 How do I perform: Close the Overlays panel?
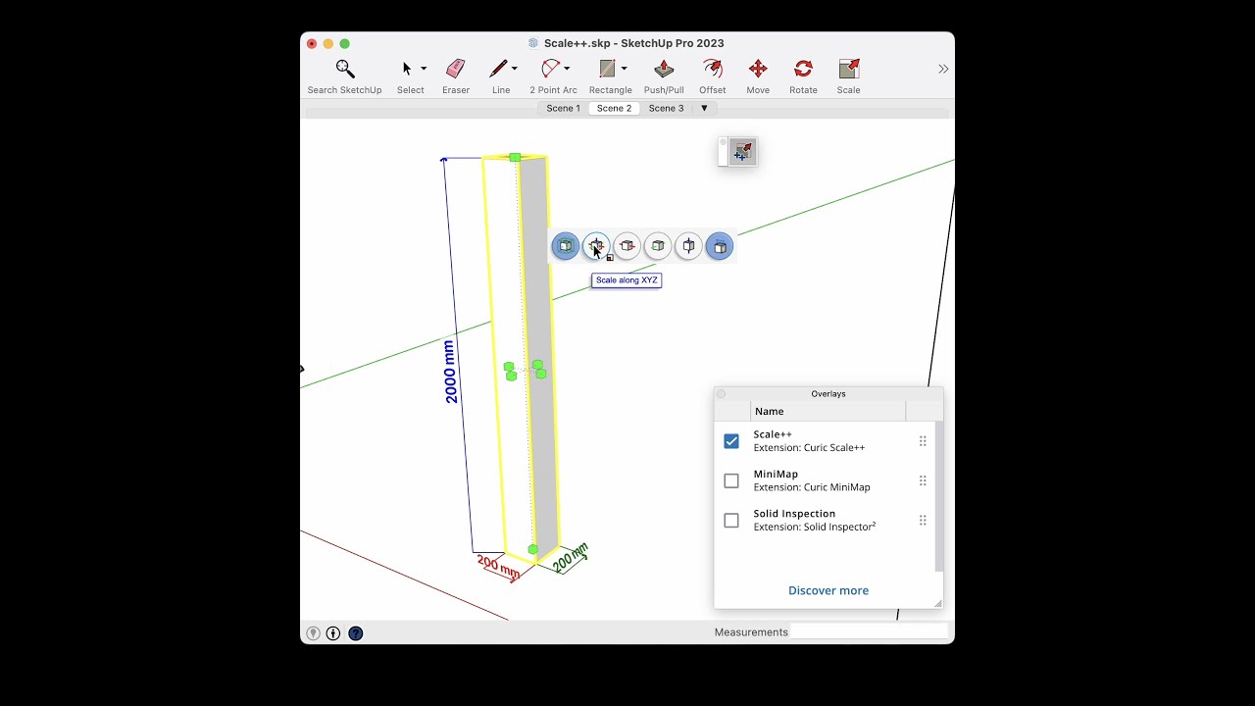point(722,394)
